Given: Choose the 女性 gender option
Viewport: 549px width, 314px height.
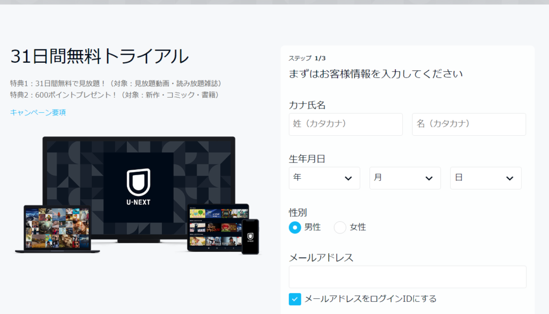Looking at the screenshot, I should click(340, 227).
